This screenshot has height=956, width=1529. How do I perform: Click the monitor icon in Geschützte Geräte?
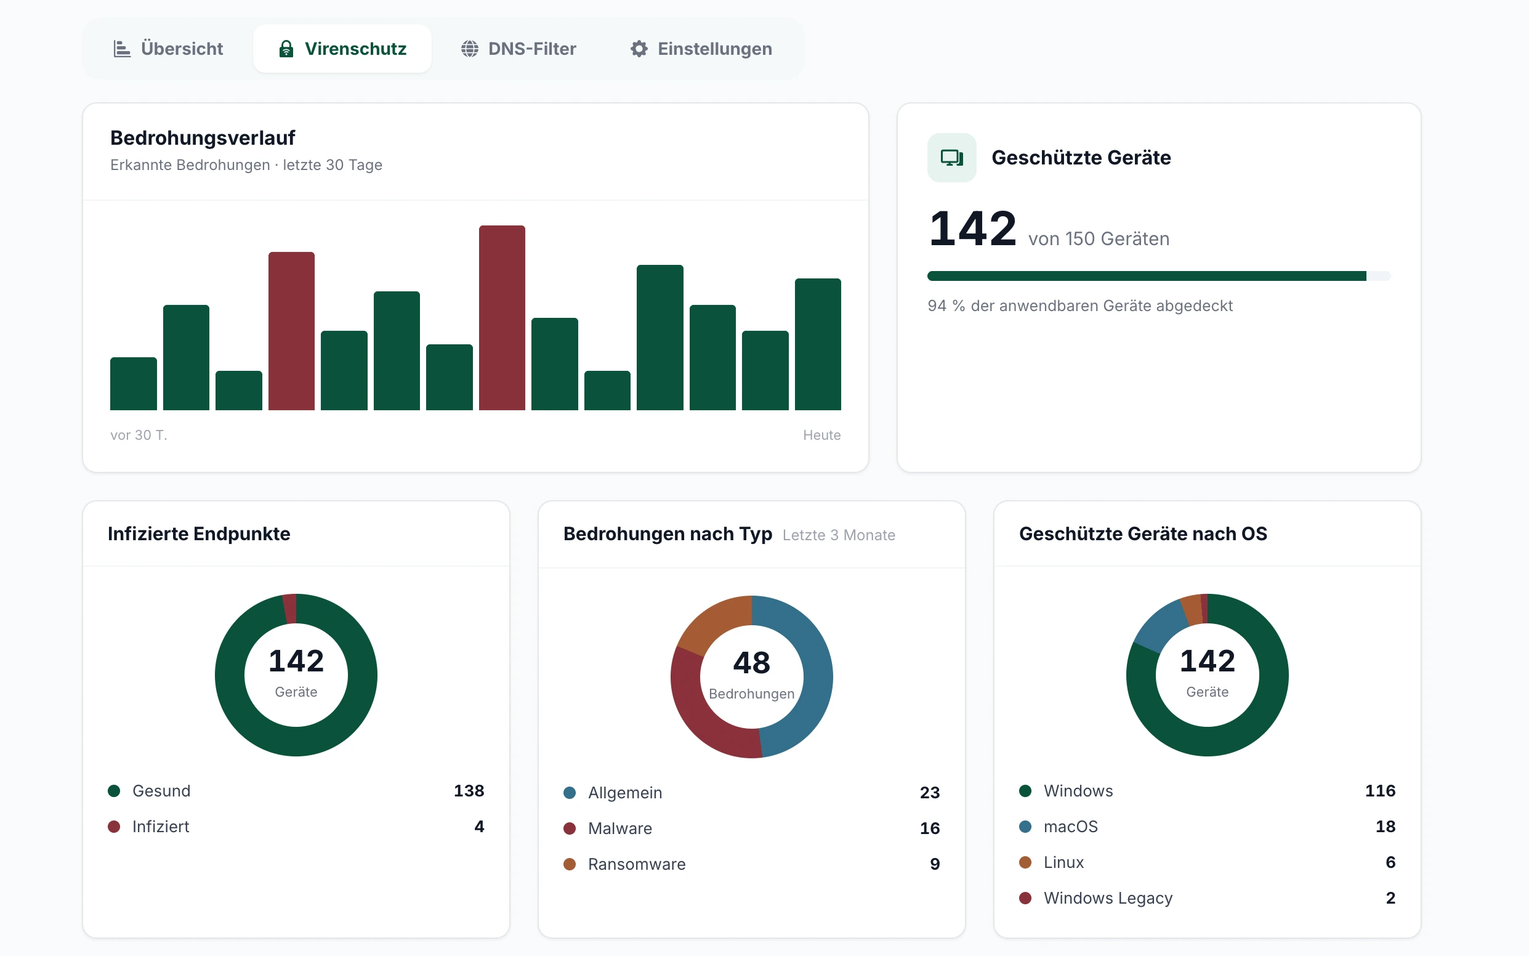coord(951,158)
